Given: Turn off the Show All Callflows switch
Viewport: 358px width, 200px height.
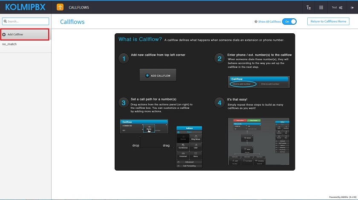Looking at the screenshot, I should coord(289,21).
